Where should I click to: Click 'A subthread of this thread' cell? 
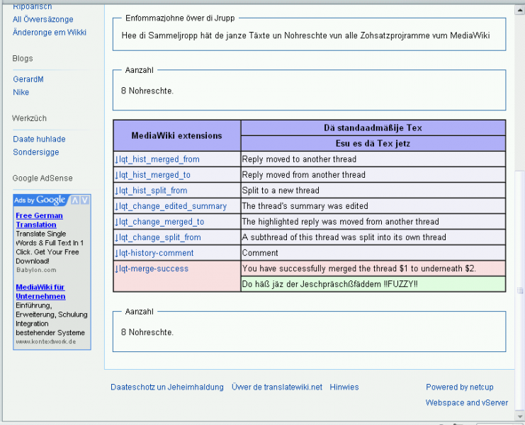point(373,237)
